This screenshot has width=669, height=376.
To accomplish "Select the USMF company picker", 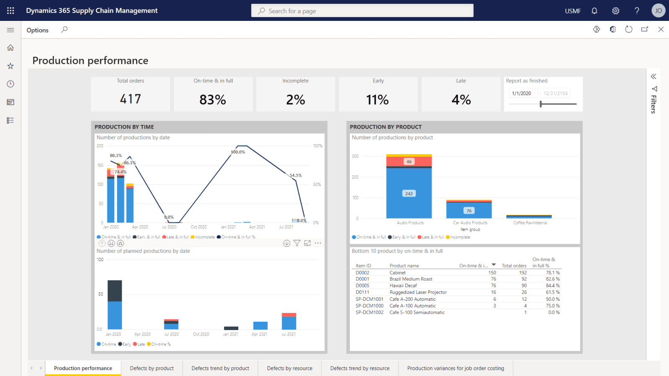I will pos(572,10).
